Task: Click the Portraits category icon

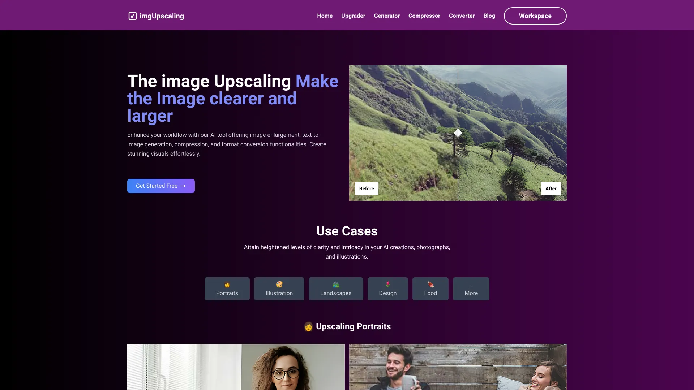Action: click(227, 284)
